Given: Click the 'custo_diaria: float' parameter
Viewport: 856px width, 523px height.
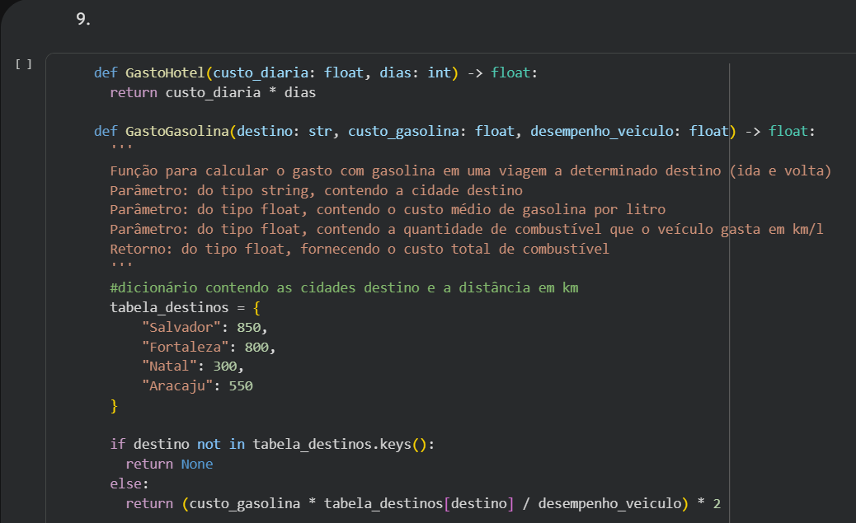Looking at the screenshot, I should pyautogui.click(x=289, y=72).
